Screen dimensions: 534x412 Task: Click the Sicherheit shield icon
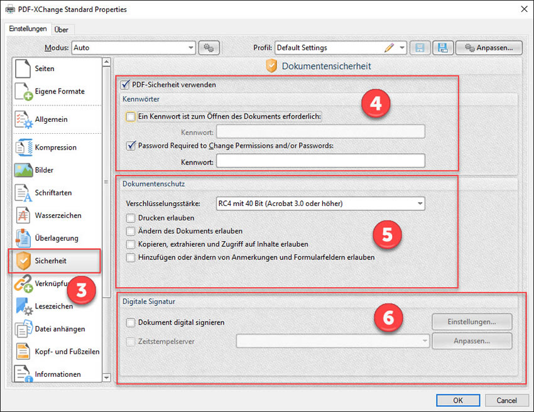(x=23, y=261)
